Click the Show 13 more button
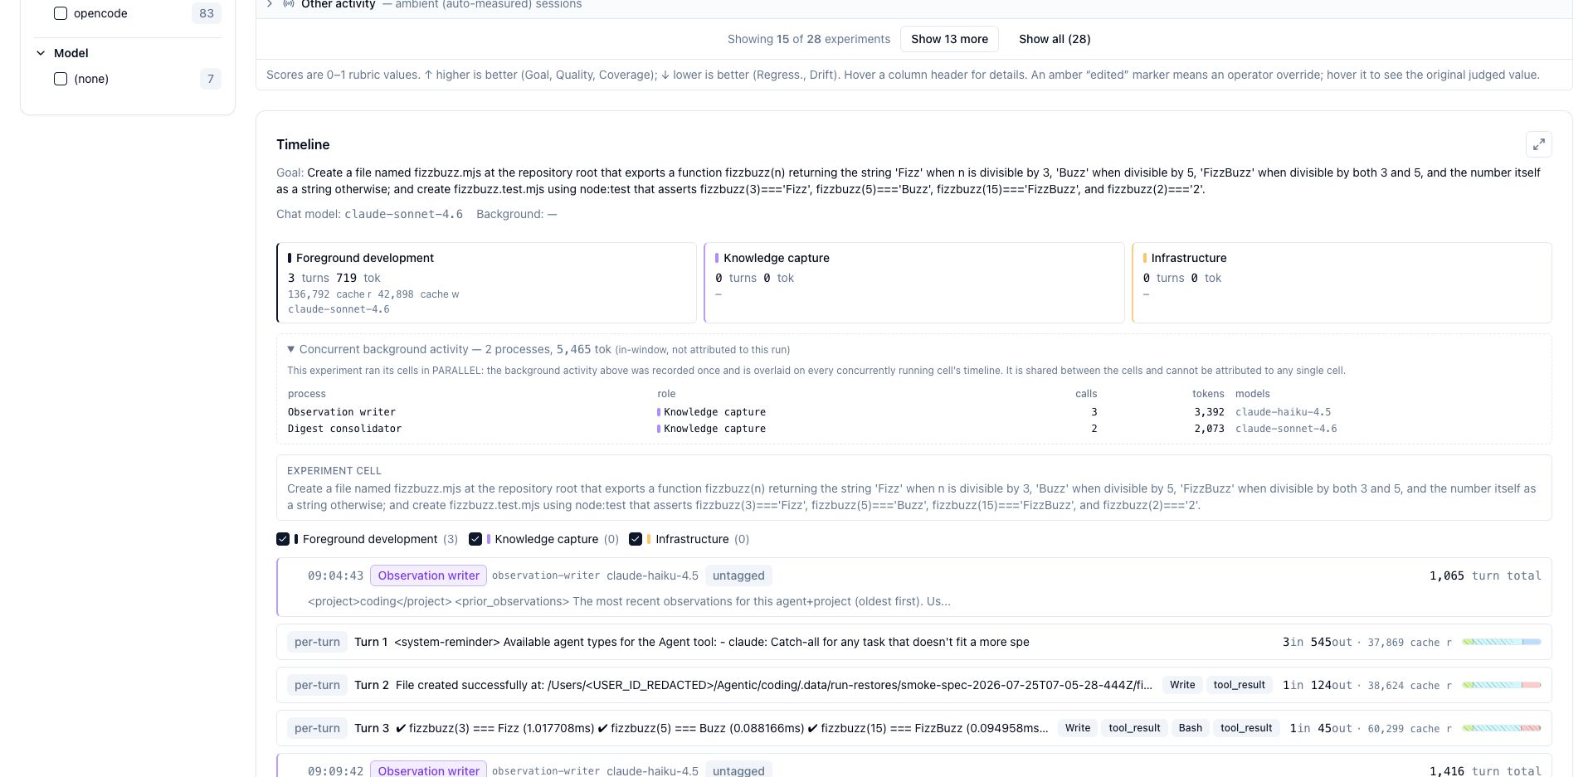 [x=949, y=39]
